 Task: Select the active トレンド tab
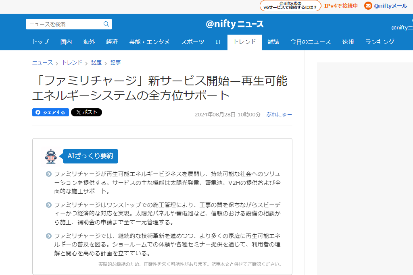tap(245, 42)
